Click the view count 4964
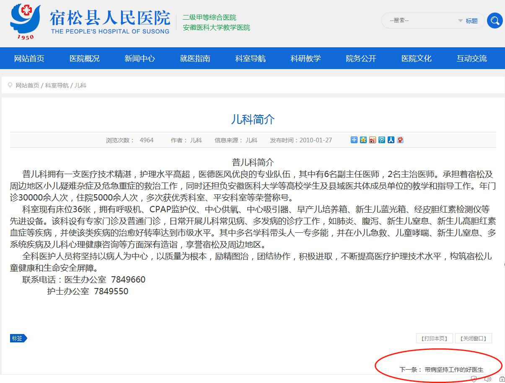505x383 pixels. 147,140
